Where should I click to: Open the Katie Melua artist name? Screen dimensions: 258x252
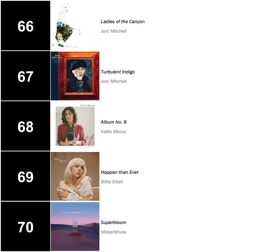tap(113, 132)
